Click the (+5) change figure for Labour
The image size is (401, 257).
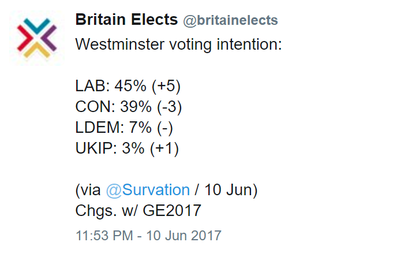pyautogui.click(x=166, y=85)
